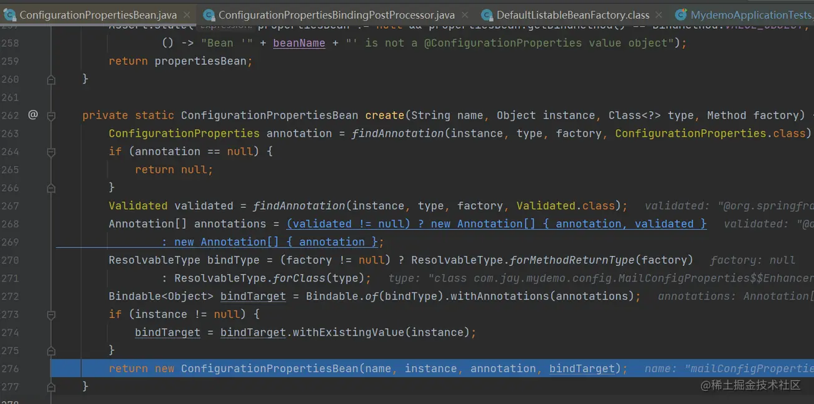Click fold end marker on line 275
Screen dimensions: 814x404
[51, 351]
